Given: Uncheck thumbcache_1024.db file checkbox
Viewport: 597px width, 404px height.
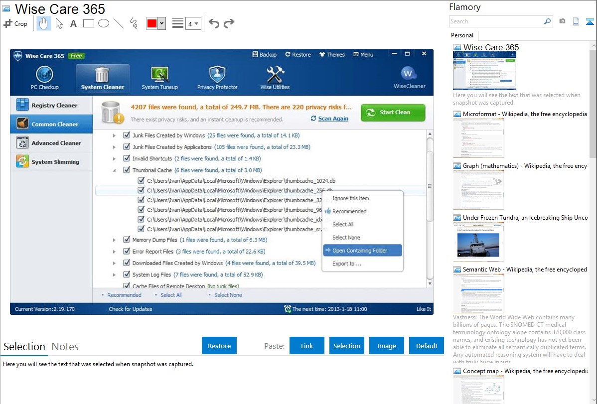Looking at the screenshot, I should (141, 180).
